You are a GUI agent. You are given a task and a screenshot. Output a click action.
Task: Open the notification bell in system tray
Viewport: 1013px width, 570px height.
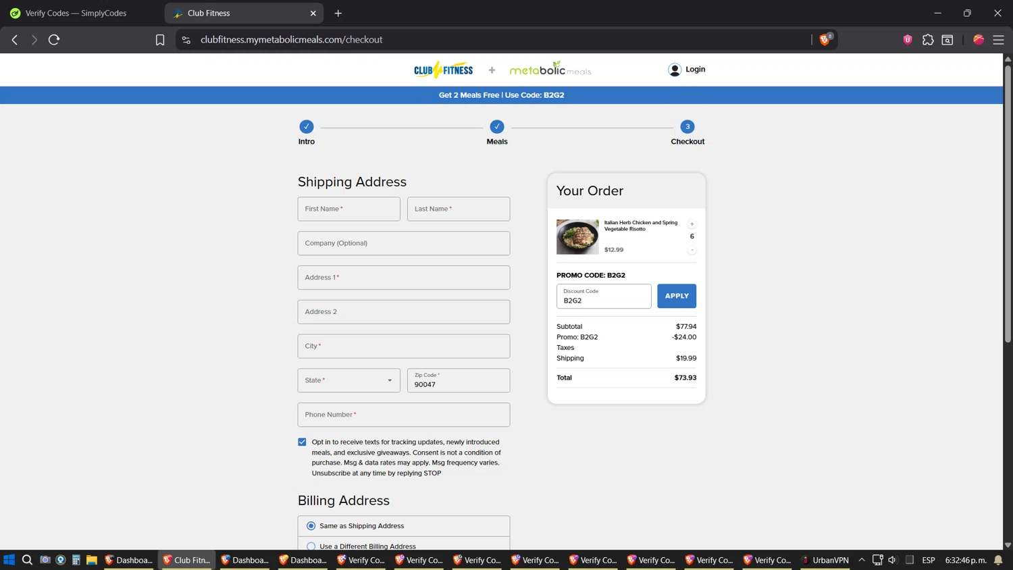[998, 560]
